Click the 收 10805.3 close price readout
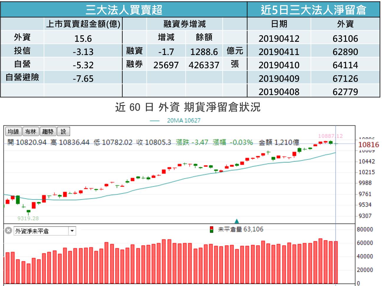Image resolution: width=382 pixels, height=286 pixels. (154, 142)
